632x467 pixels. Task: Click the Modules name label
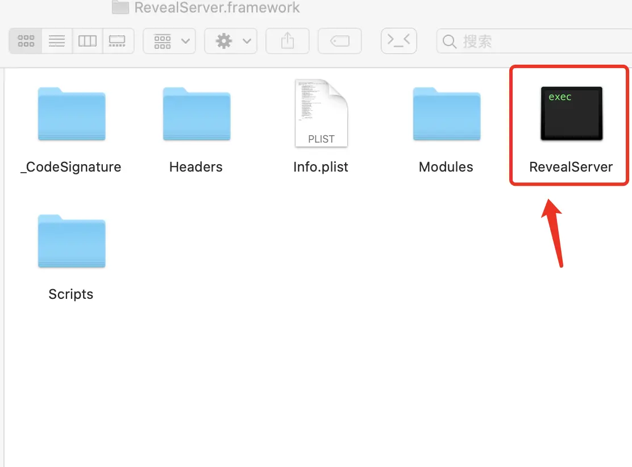point(446,167)
